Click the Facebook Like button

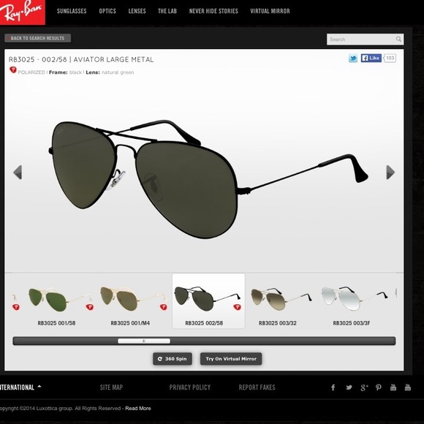[x=371, y=58]
